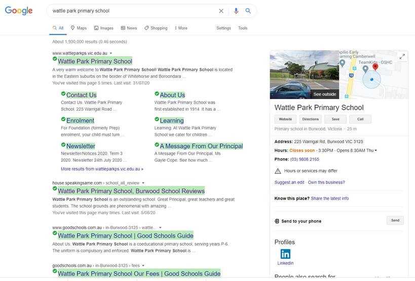Switch to the Shopping tab
This screenshot has width=415, height=281.
click(156, 28)
